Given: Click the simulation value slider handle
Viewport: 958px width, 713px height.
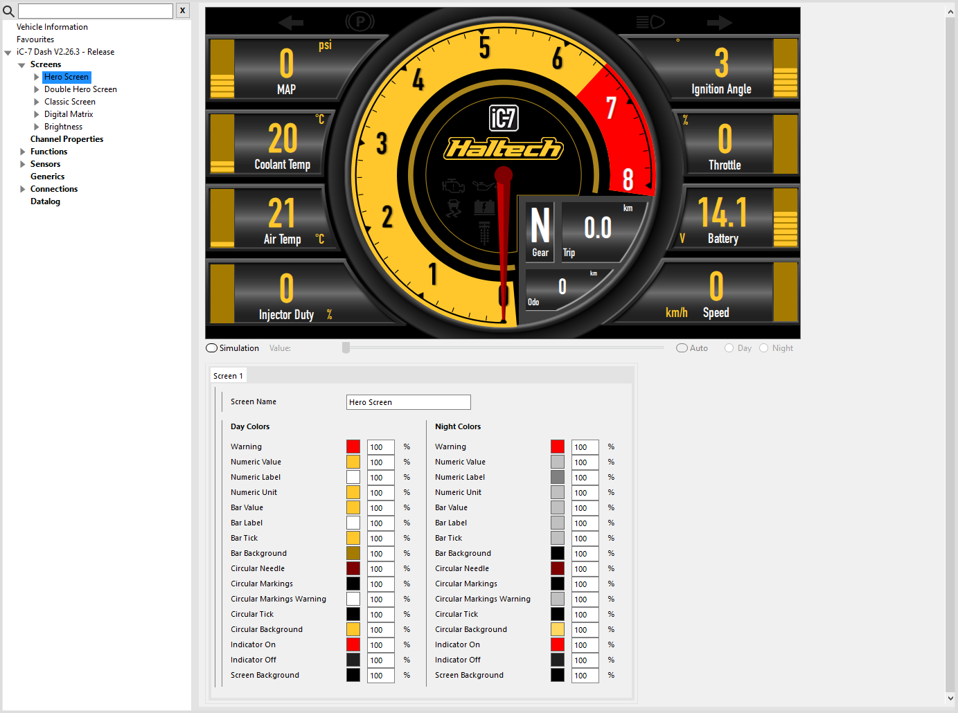Looking at the screenshot, I should point(346,348).
